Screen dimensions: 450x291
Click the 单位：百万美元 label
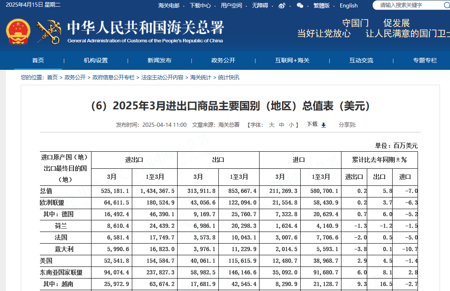point(396,146)
